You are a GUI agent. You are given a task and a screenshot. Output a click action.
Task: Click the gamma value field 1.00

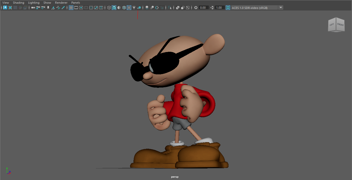pyautogui.click(x=220, y=8)
